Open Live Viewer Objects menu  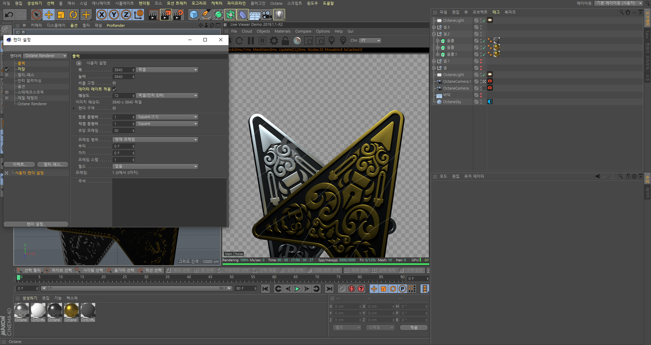[263, 31]
